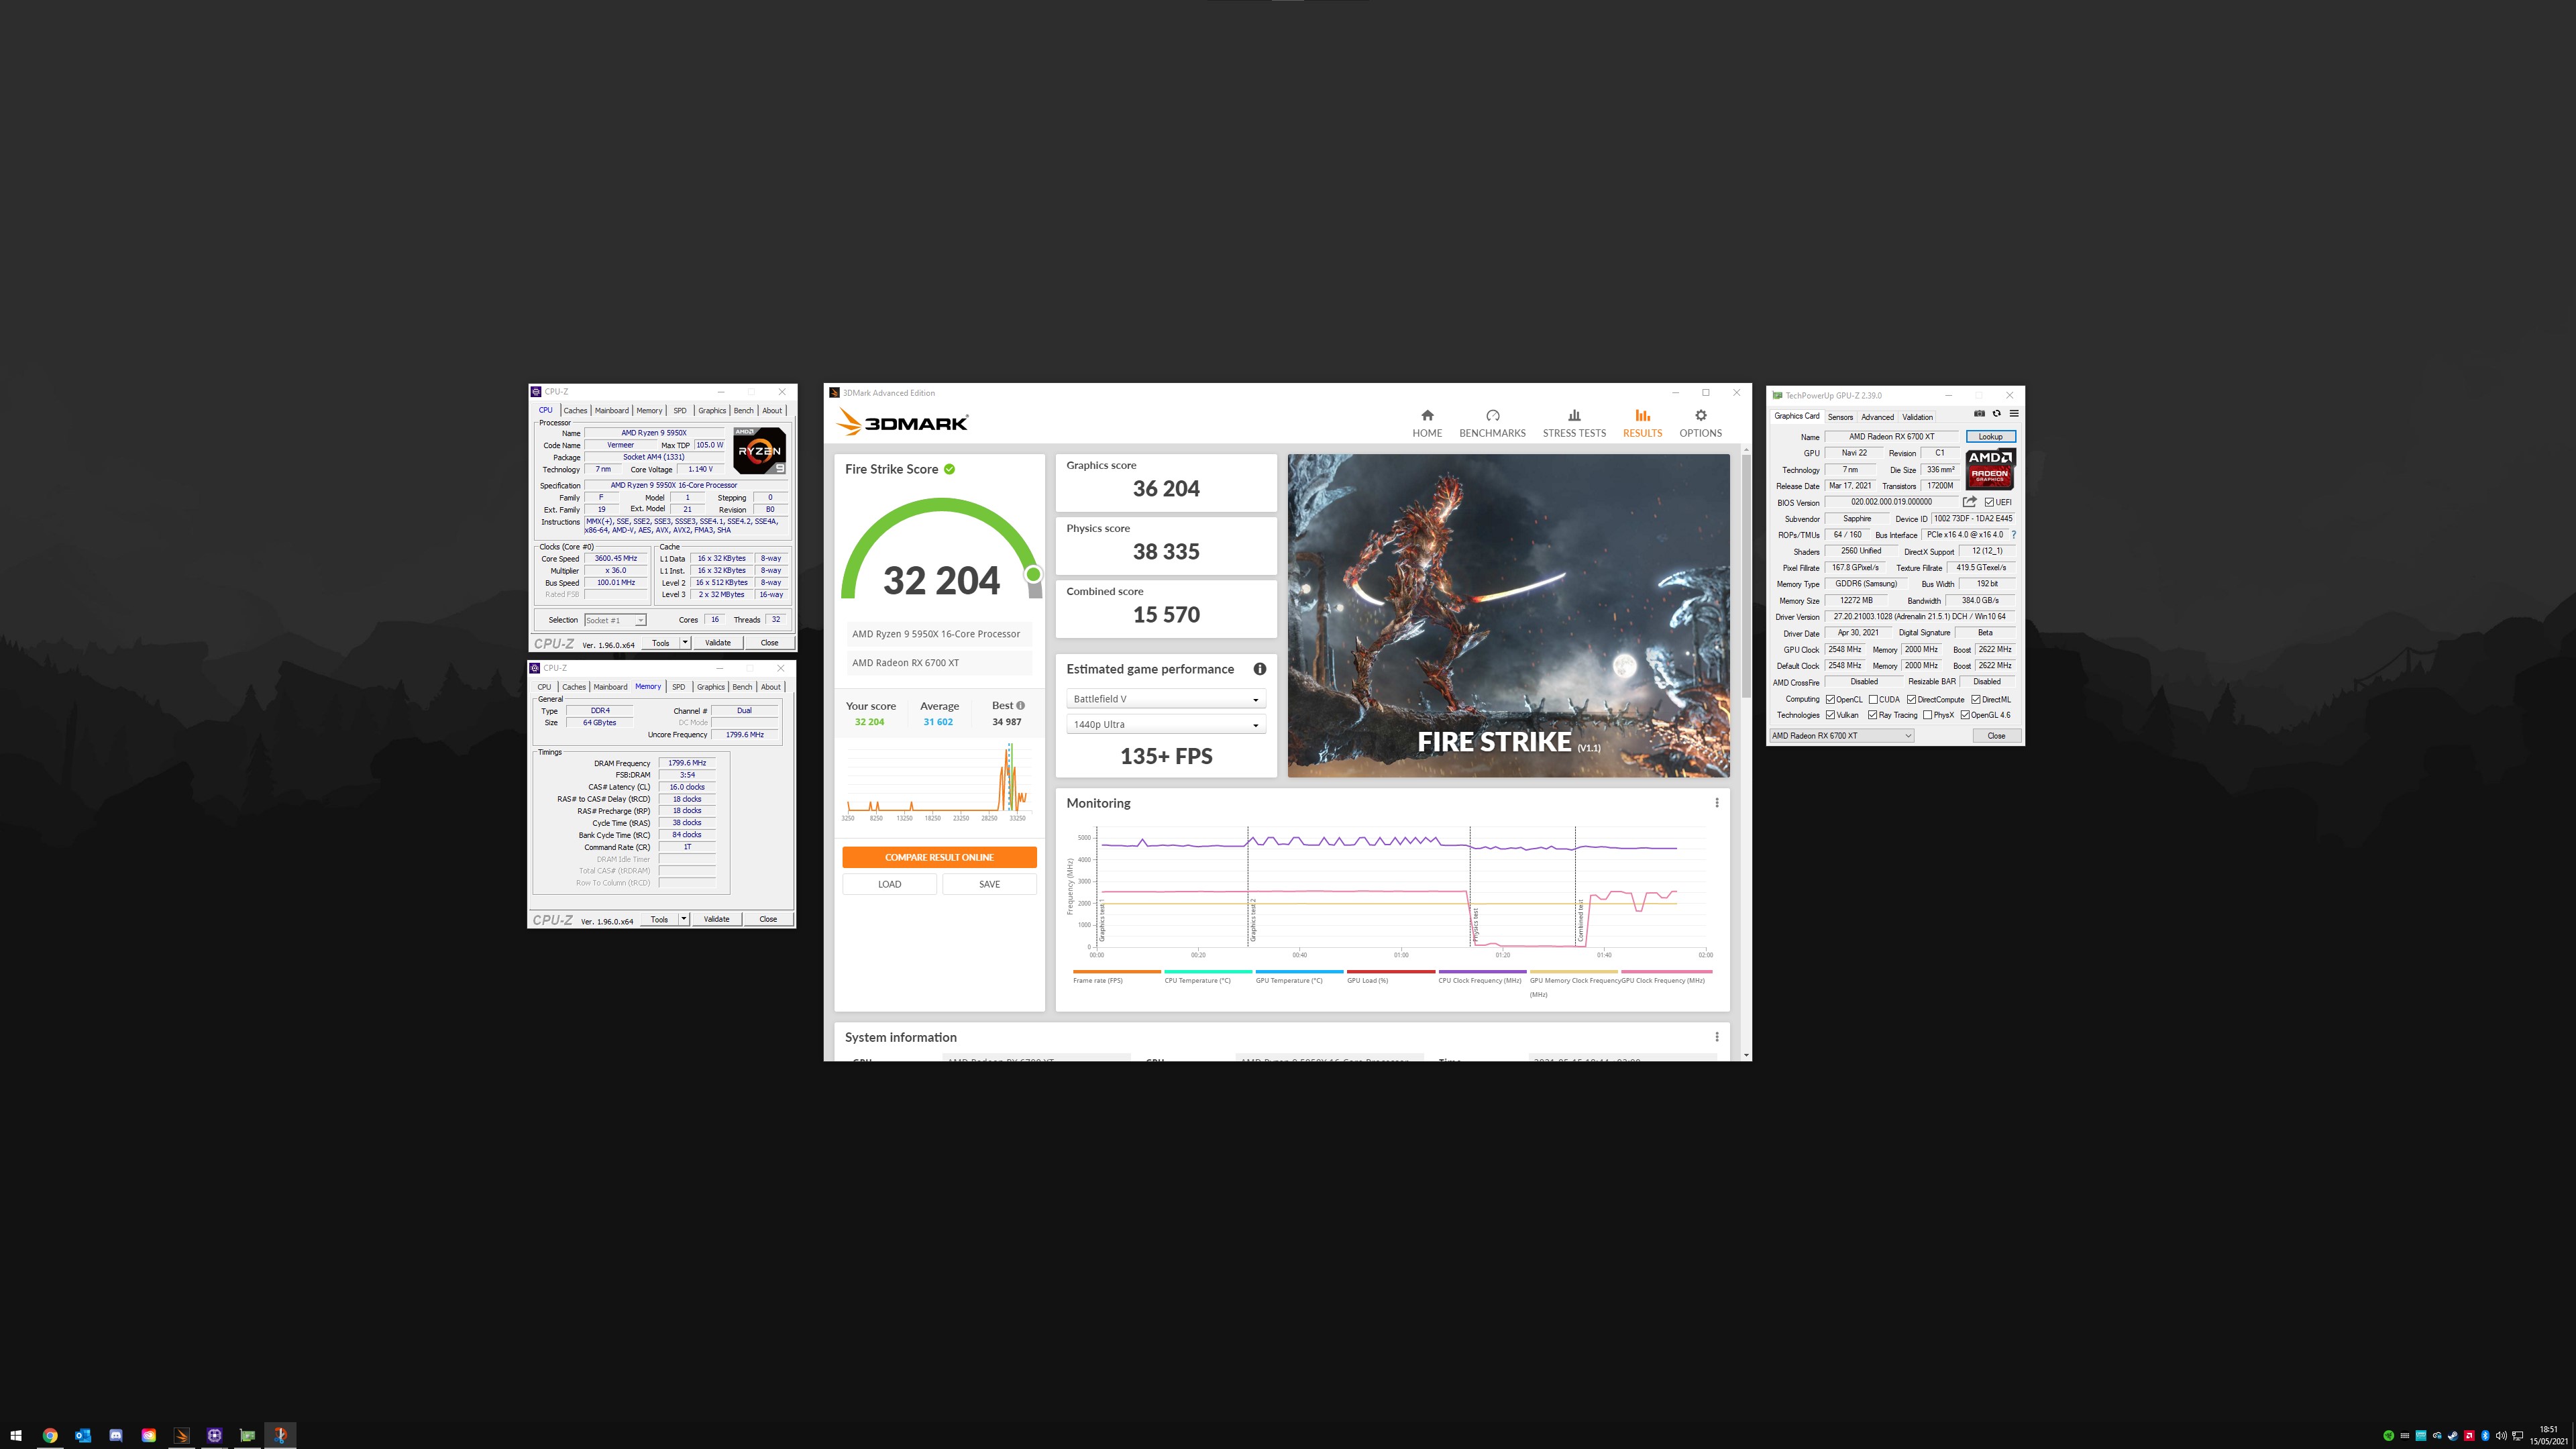Toggle the PhysX checkbox in GPU-Z
2576x1449 pixels.
coord(1927,715)
